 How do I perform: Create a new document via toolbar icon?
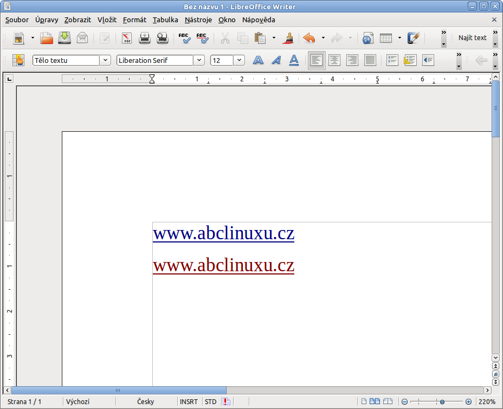(18, 38)
